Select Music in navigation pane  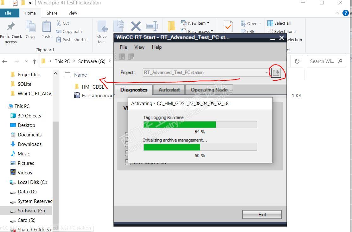pyautogui.click(x=20, y=154)
